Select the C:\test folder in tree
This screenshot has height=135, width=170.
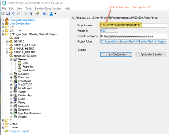coord(13,124)
